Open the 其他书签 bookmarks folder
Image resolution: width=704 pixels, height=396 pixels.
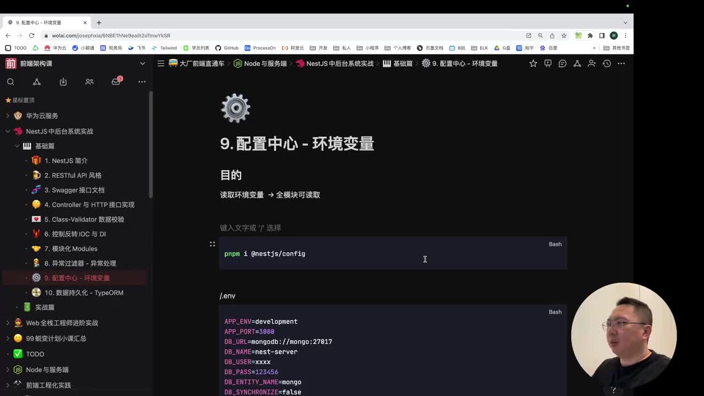coord(617,48)
